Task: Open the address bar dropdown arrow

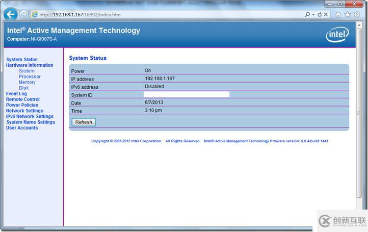Action: coord(313,15)
